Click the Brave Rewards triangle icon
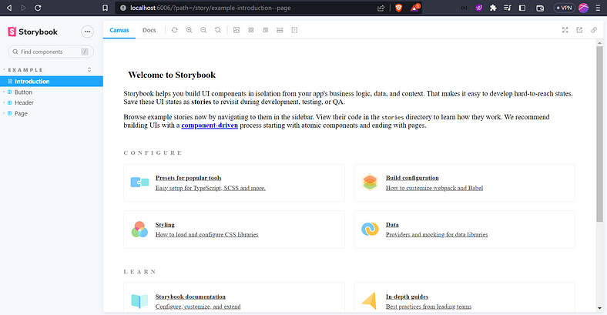This screenshot has height=315, width=607. 414,8
